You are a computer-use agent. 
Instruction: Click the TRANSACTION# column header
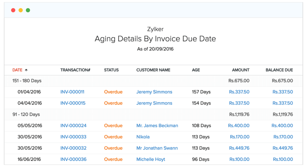point(75,70)
